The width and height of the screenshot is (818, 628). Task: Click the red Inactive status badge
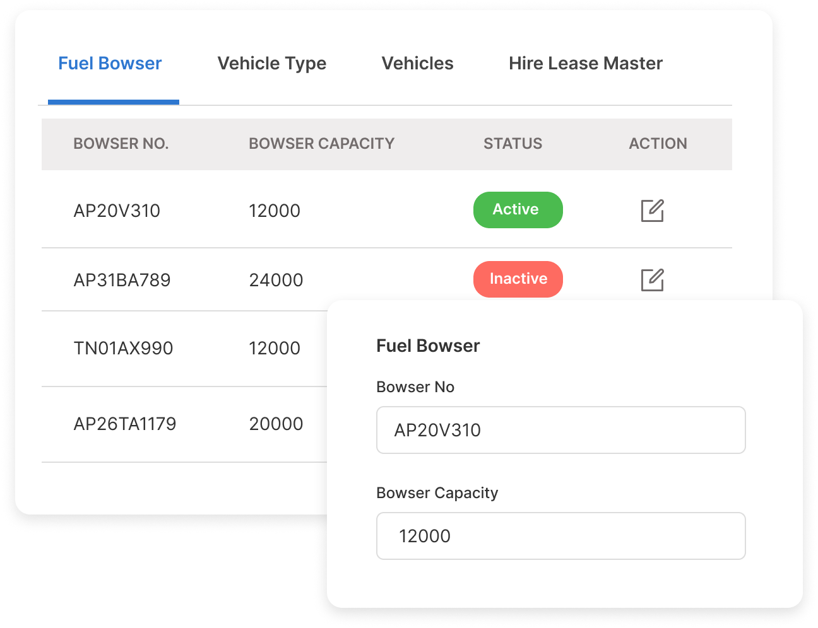[x=518, y=279]
